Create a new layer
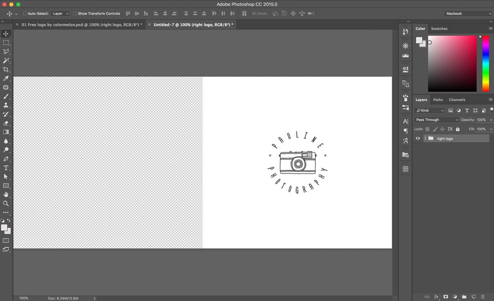This screenshot has width=494, height=301. point(474,297)
